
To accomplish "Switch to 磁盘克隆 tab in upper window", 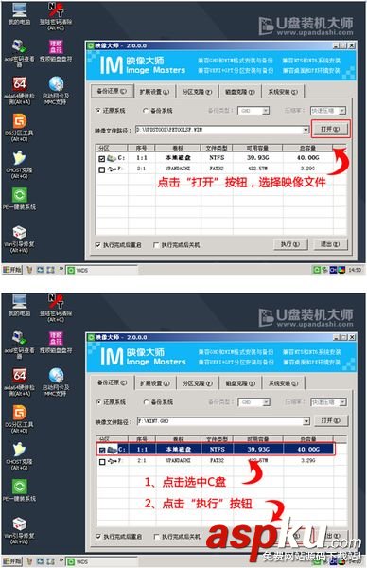I will 239,92.
